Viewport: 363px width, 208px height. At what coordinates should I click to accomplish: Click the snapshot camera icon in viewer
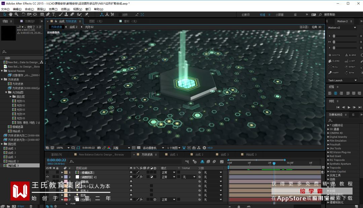coord(99,148)
